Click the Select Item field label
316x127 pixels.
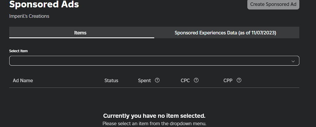(18, 51)
